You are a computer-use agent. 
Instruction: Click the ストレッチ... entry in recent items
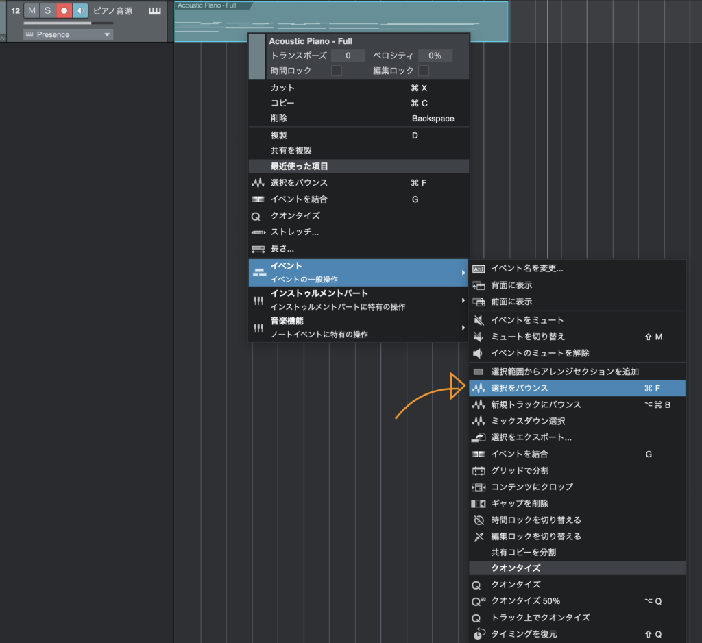point(295,232)
